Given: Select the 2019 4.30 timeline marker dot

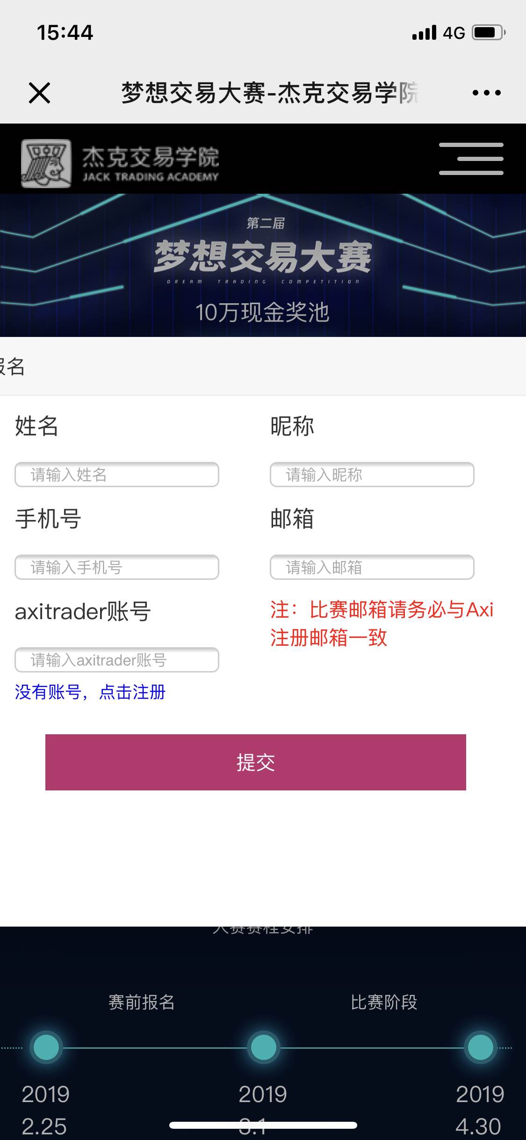Looking at the screenshot, I should 480,1047.
